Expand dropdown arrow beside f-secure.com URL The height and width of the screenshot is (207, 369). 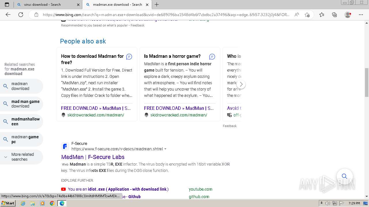pos(165,149)
